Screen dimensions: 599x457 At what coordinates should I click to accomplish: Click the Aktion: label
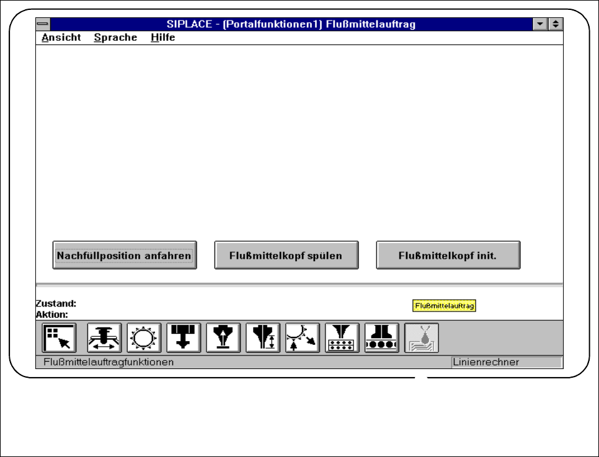(52, 315)
